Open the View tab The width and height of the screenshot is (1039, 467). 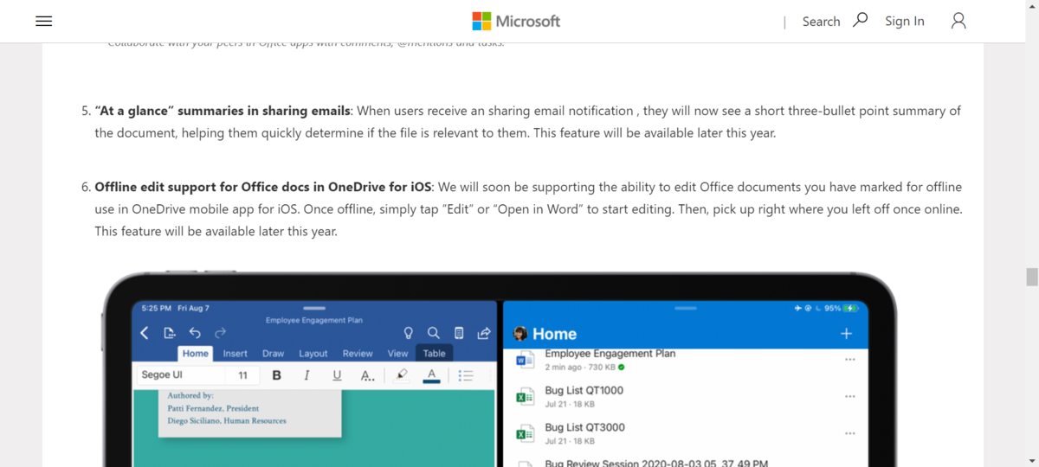(397, 354)
